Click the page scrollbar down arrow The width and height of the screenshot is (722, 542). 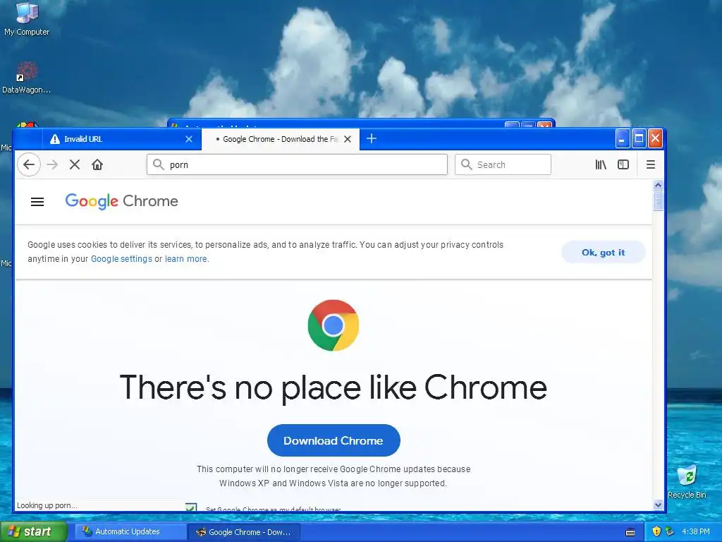[658, 505]
